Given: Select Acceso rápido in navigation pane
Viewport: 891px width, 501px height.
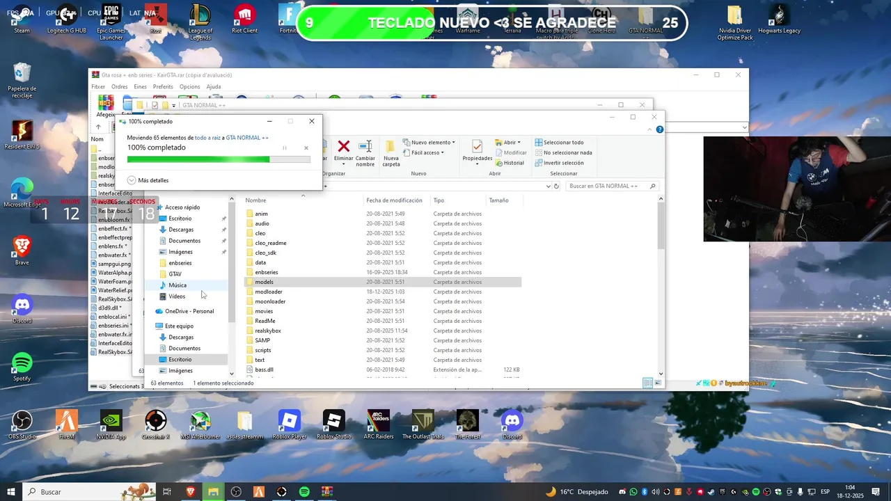Looking at the screenshot, I should click(x=182, y=207).
